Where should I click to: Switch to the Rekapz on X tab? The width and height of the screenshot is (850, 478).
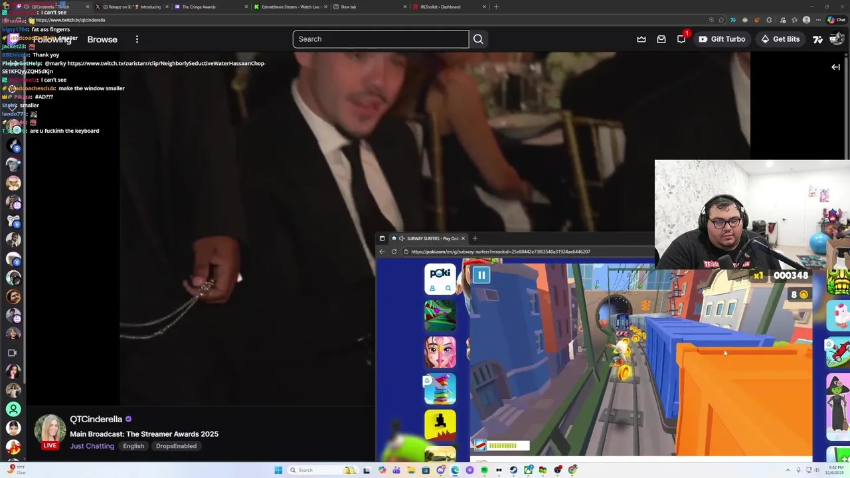(x=131, y=7)
